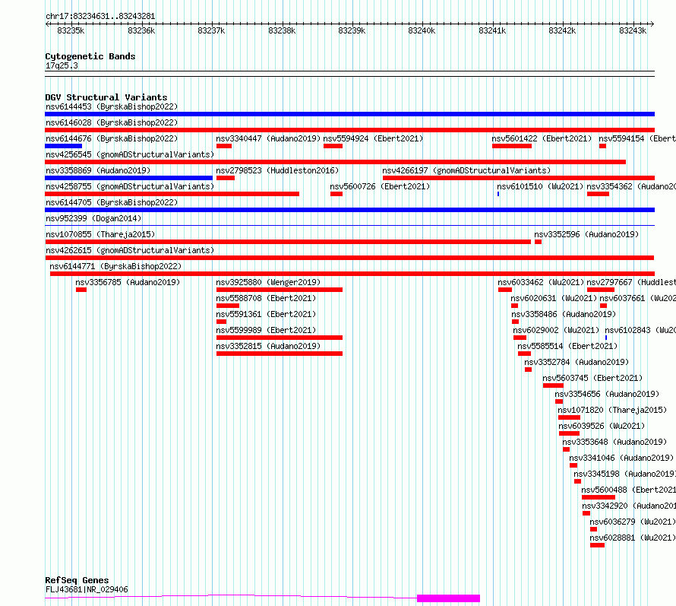Select the blue bar under nsv6144705
The width and height of the screenshot is (676, 606).
(349, 210)
